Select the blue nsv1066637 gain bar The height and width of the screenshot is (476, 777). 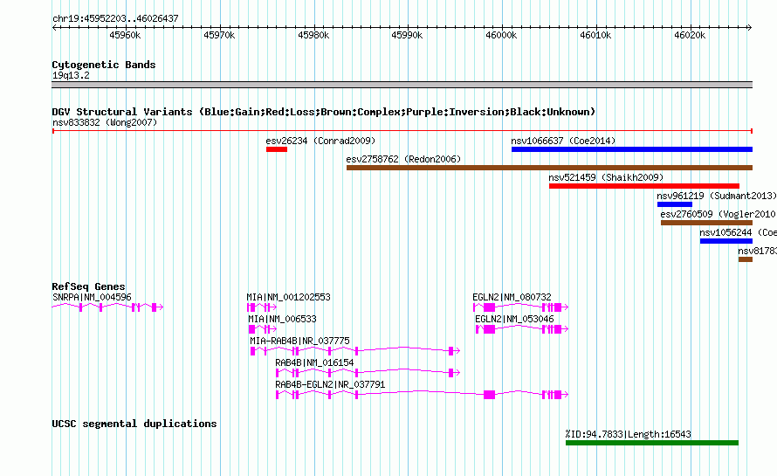click(632, 149)
